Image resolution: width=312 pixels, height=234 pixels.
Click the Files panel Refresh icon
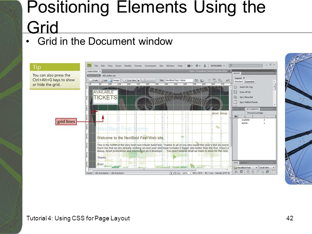pyautogui.click(x=241, y=172)
